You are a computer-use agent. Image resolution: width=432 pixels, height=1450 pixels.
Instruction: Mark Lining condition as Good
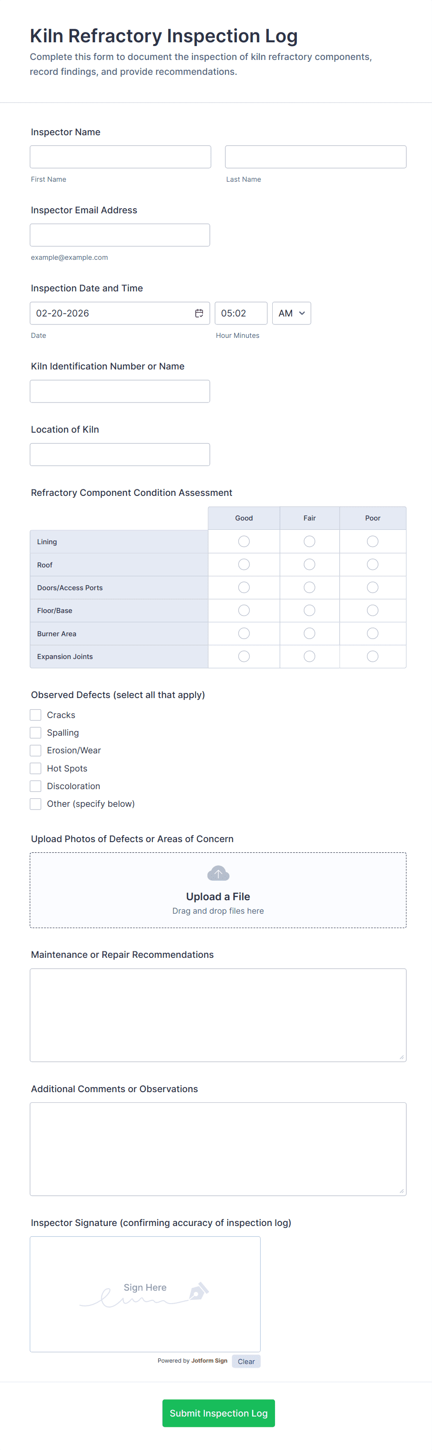click(x=243, y=541)
